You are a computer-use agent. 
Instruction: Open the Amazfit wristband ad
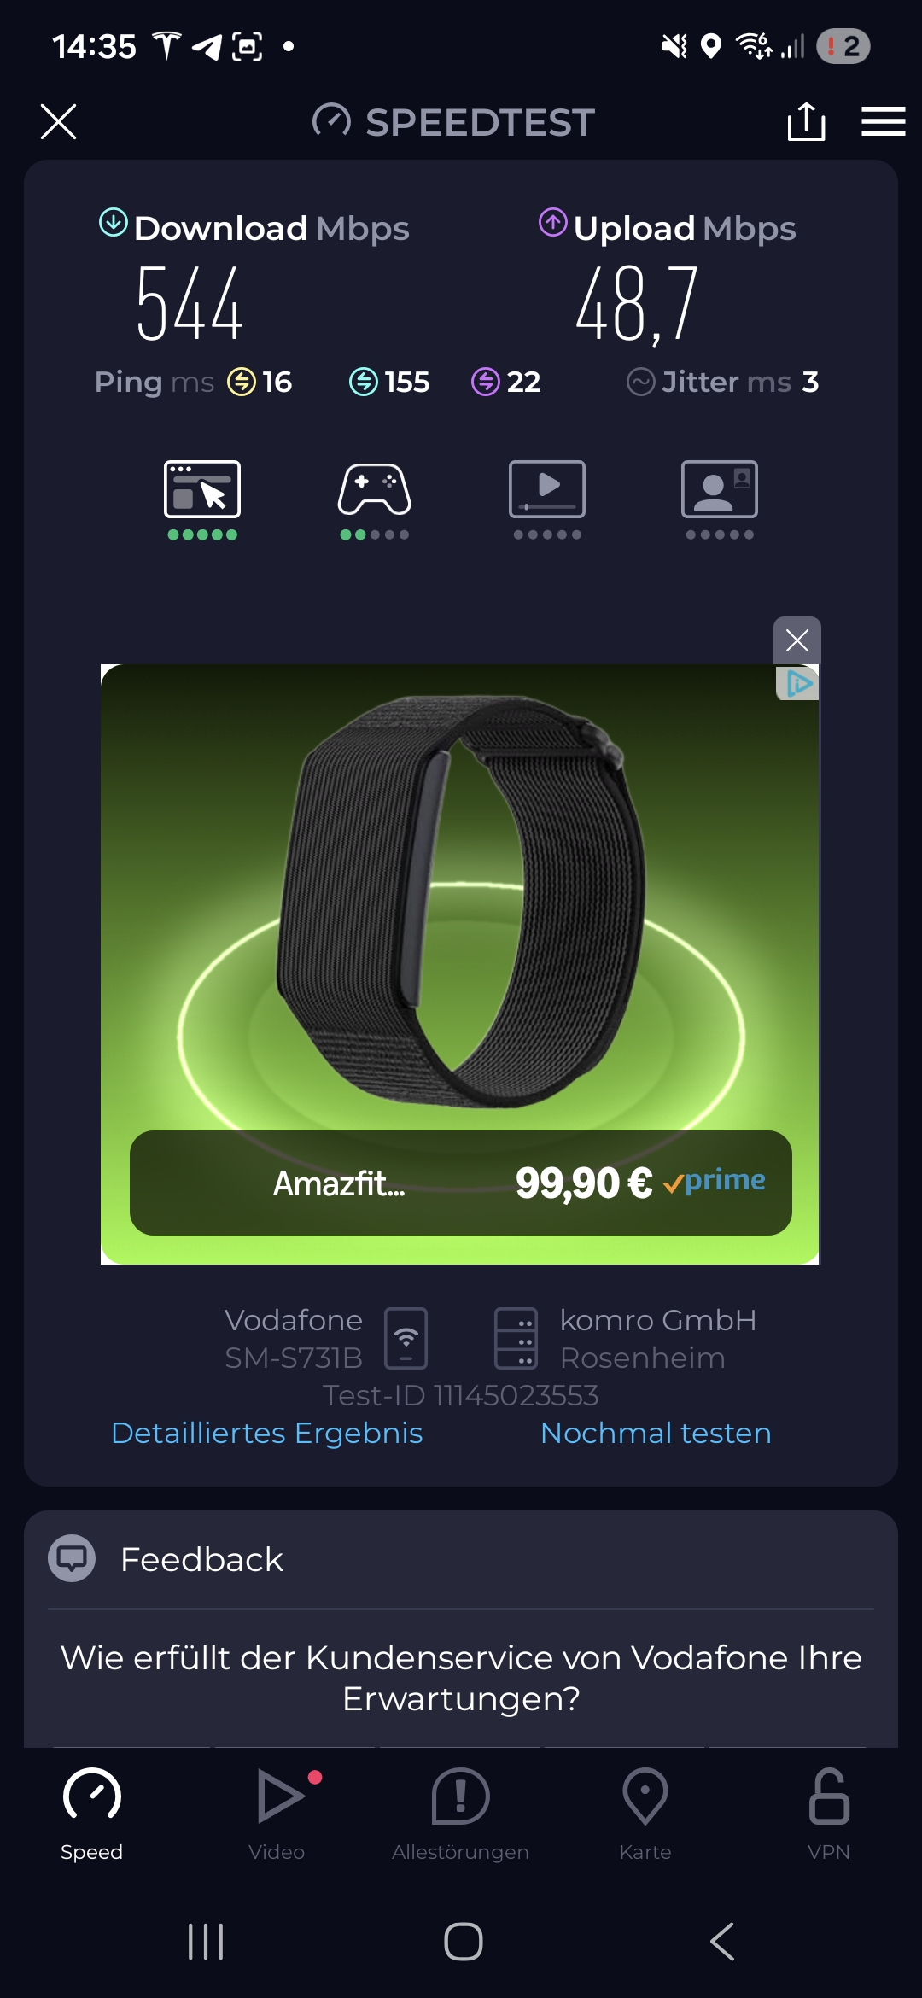pos(460,964)
